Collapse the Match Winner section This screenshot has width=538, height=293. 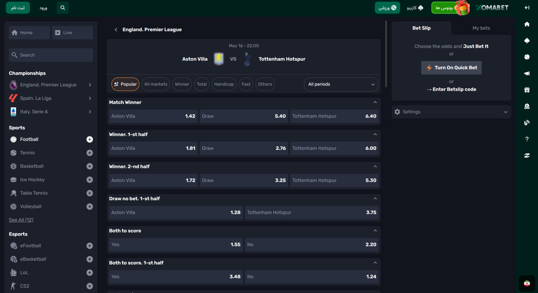coord(375,102)
